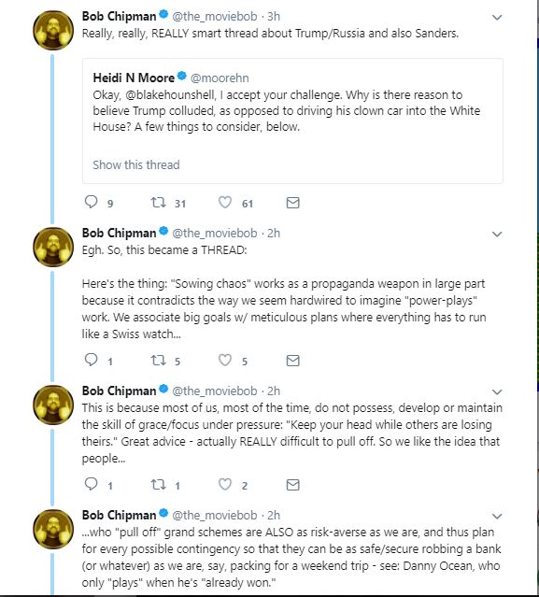539x597 pixels.
Task: Like the tweet with 61 likes
Action: tap(225, 202)
